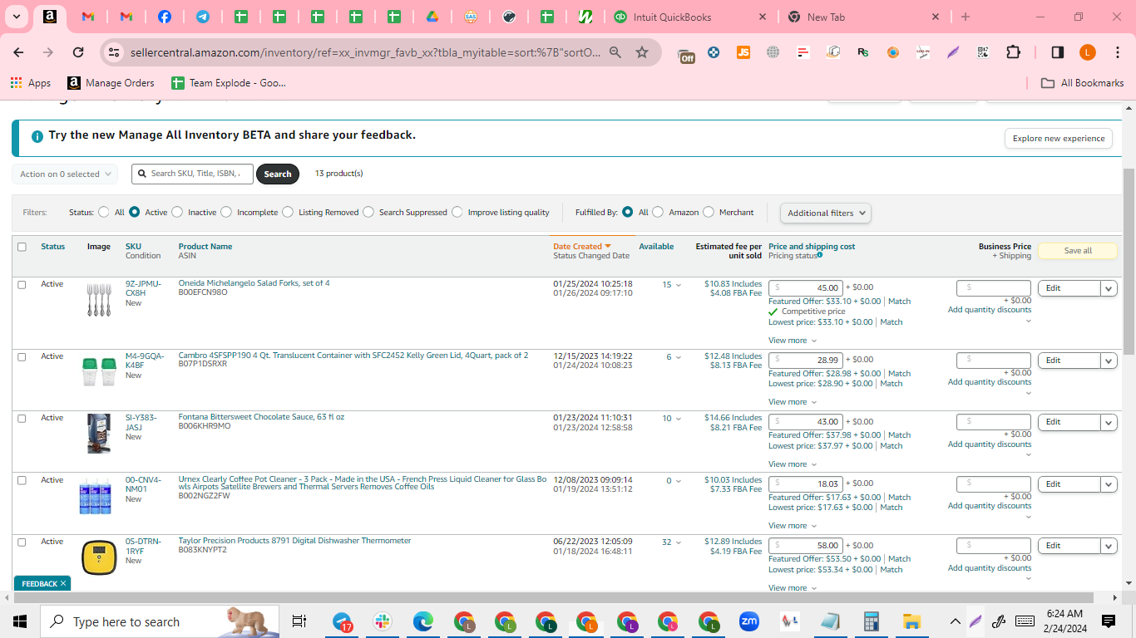This screenshot has height=638, width=1136.
Task: Open Windows Task View
Action: pos(299,621)
